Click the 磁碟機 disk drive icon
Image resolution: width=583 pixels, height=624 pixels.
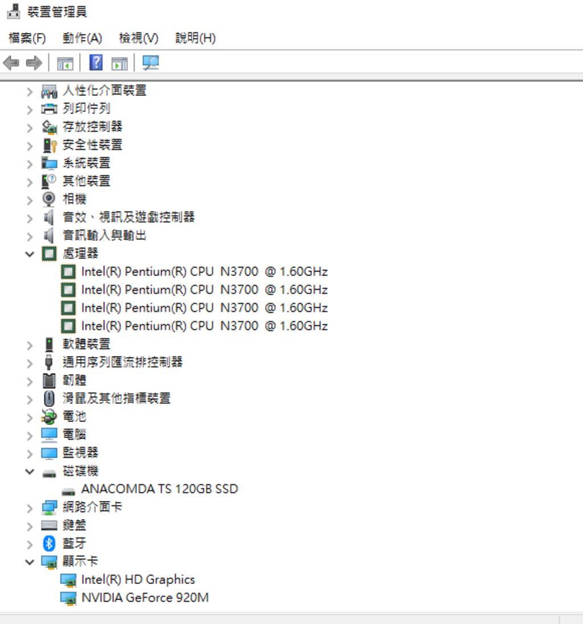pos(49,473)
